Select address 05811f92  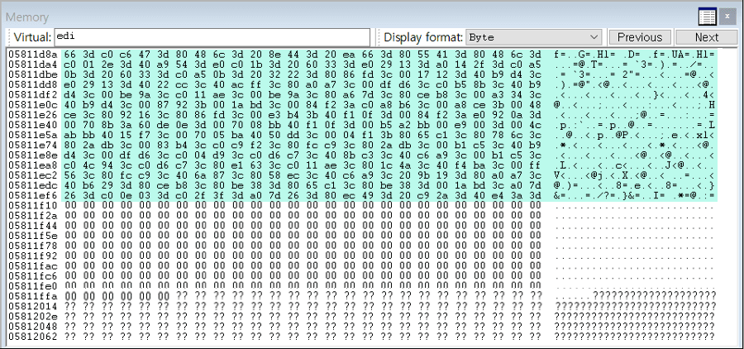pyautogui.click(x=33, y=256)
